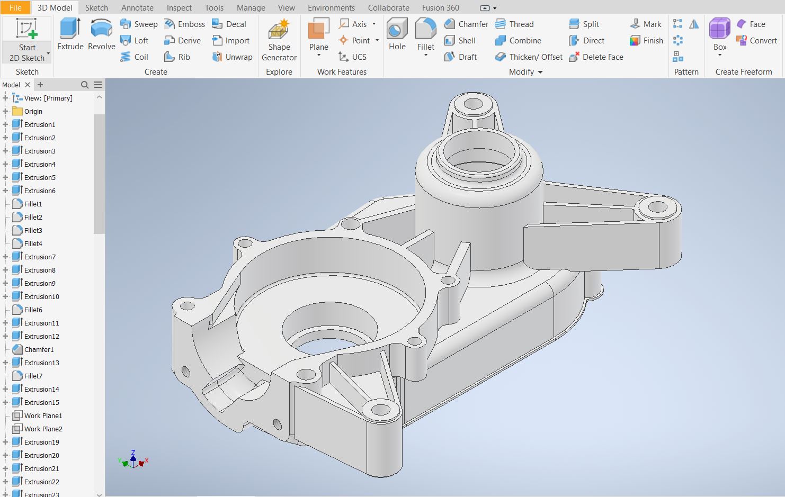Select the Thread tool
The height and width of the screenshot is (497, 785).
[x=514, y=24]
